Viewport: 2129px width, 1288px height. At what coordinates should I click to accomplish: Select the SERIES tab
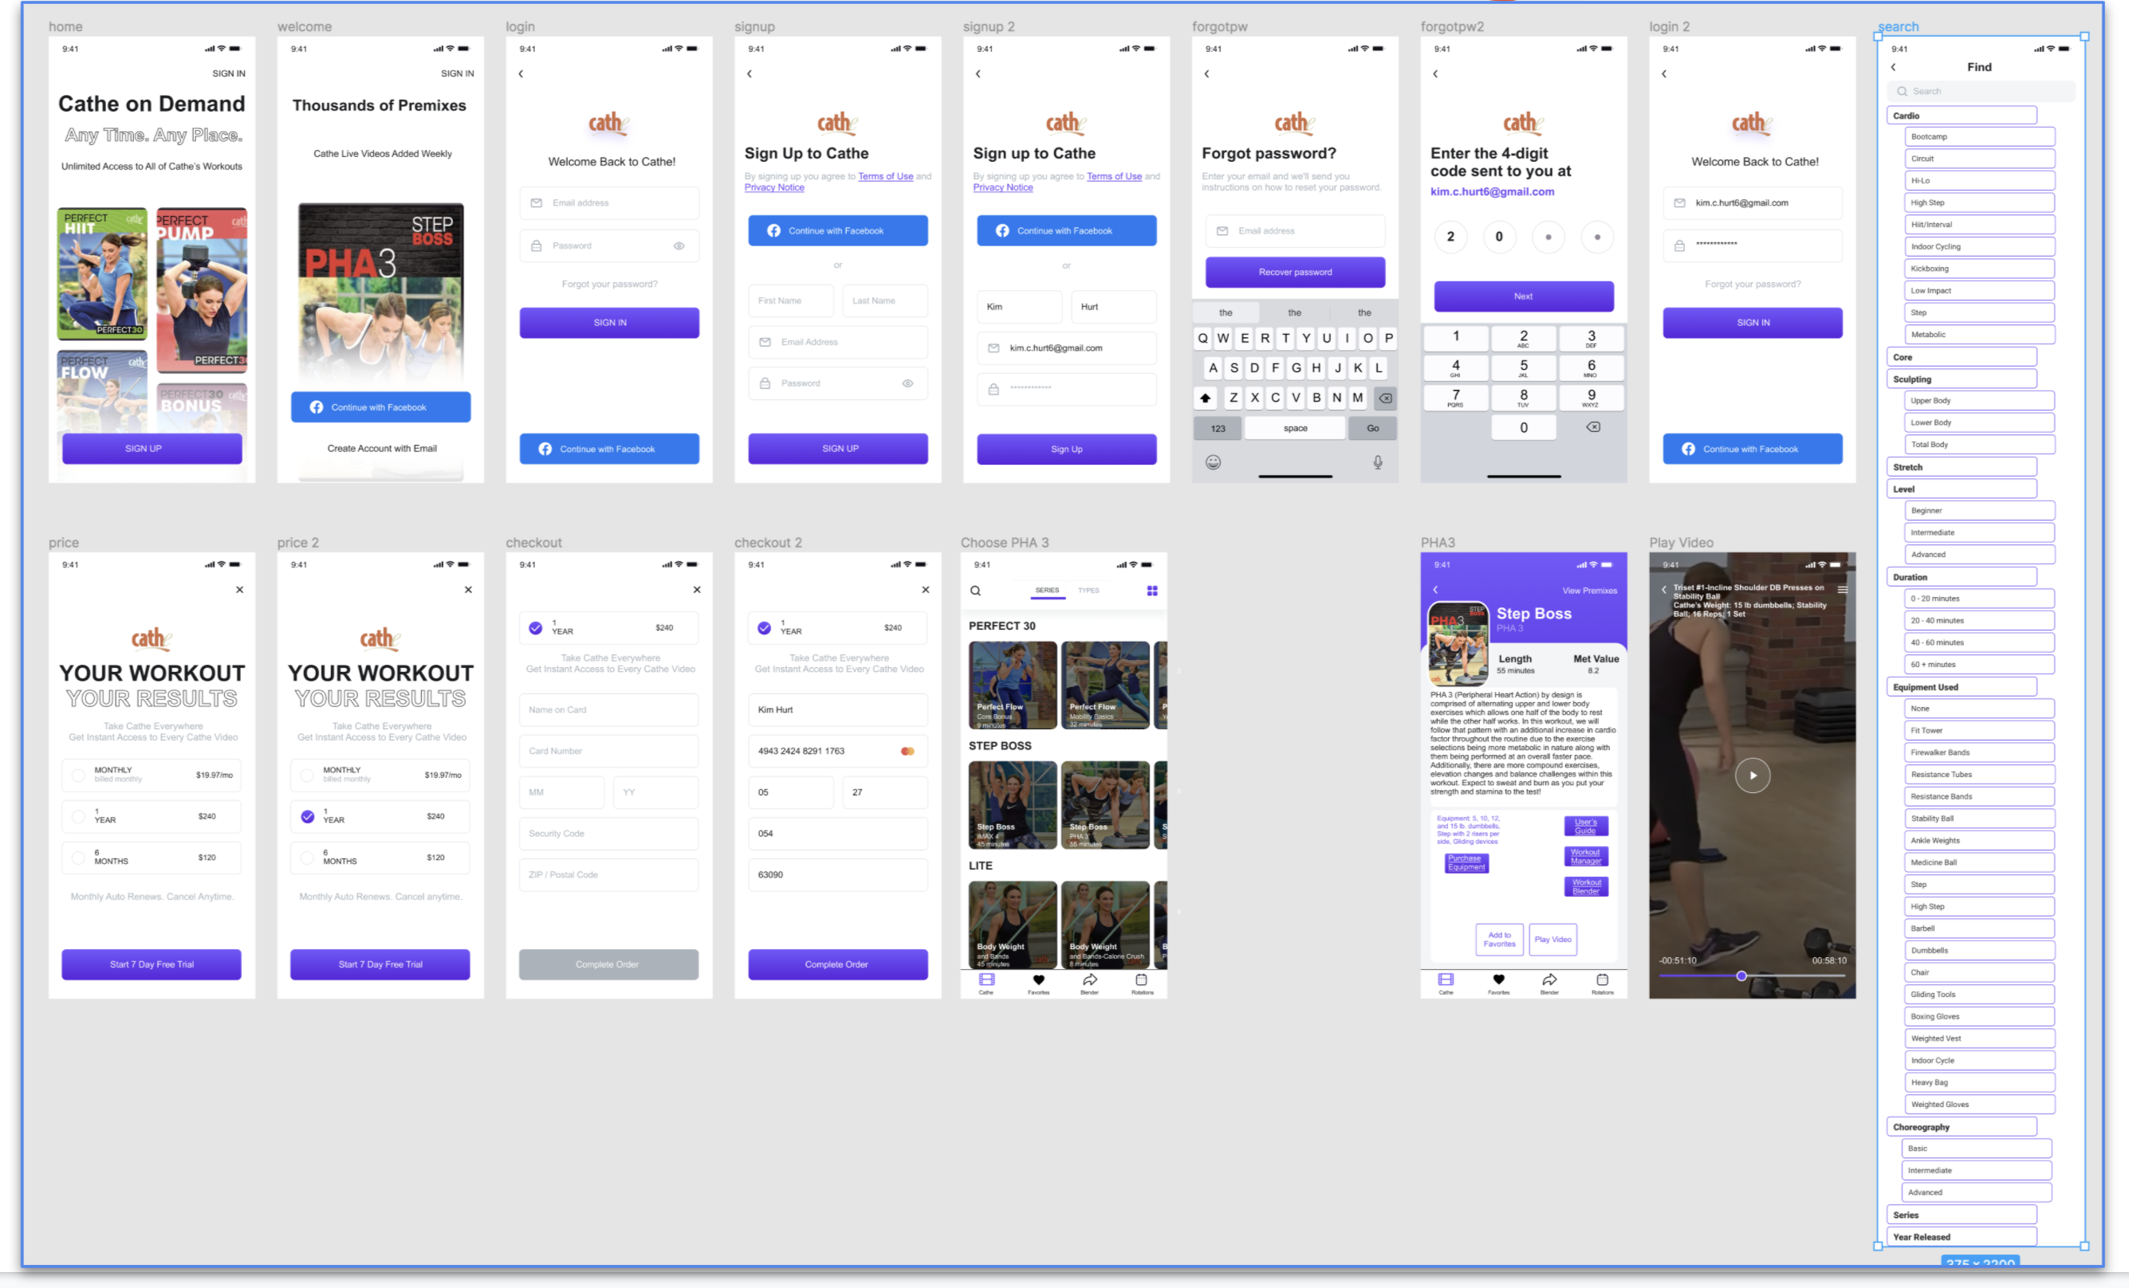point(1047,591)
